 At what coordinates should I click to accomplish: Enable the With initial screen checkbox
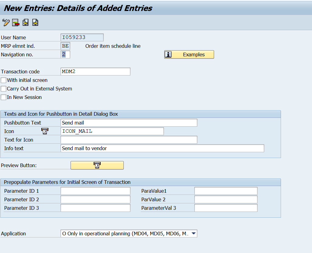click(x=3, y=80)
